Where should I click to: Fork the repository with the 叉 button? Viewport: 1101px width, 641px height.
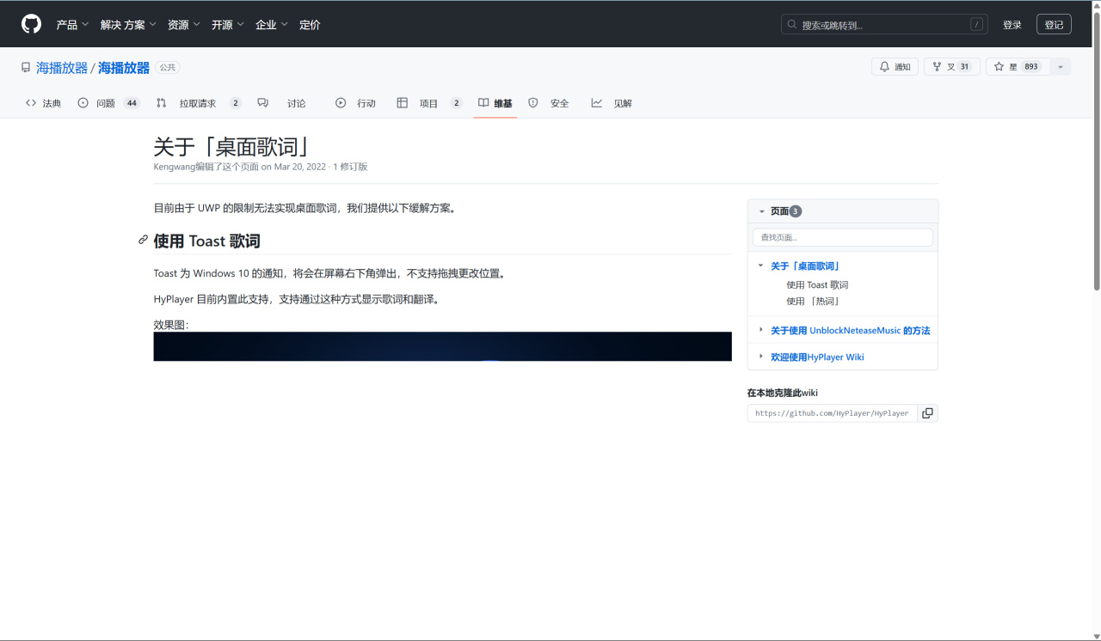951,67
